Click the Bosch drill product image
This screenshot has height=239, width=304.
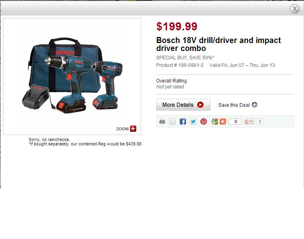(72, 76)
